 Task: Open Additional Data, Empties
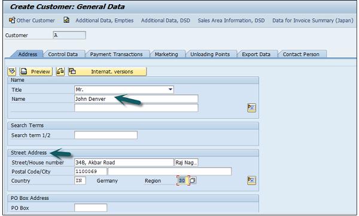[x=104, y=20]
